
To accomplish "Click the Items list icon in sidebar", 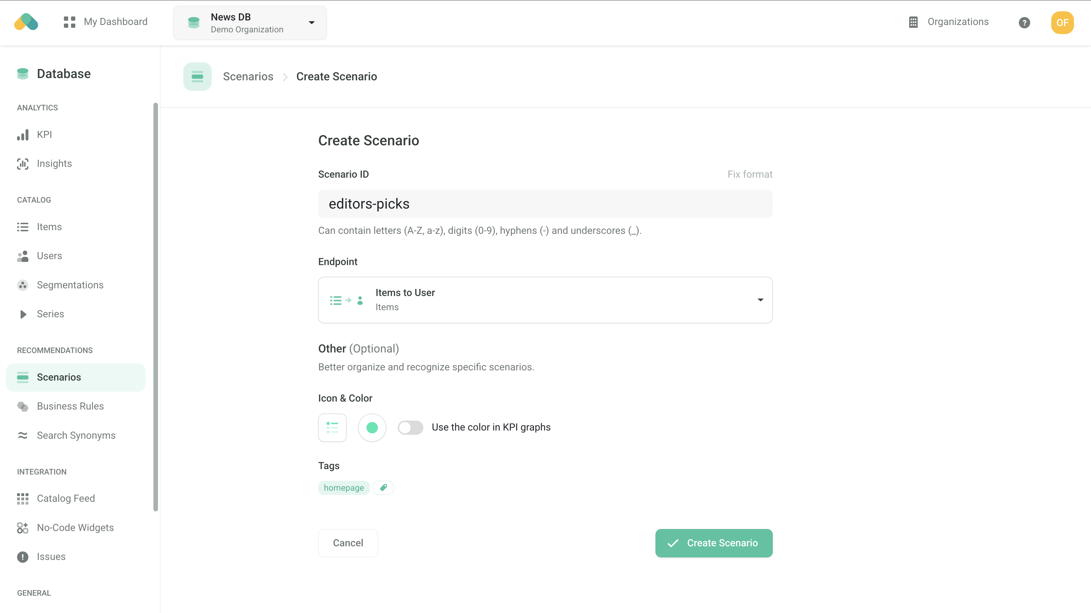I will pyautogui.click(x=23, y=227).
